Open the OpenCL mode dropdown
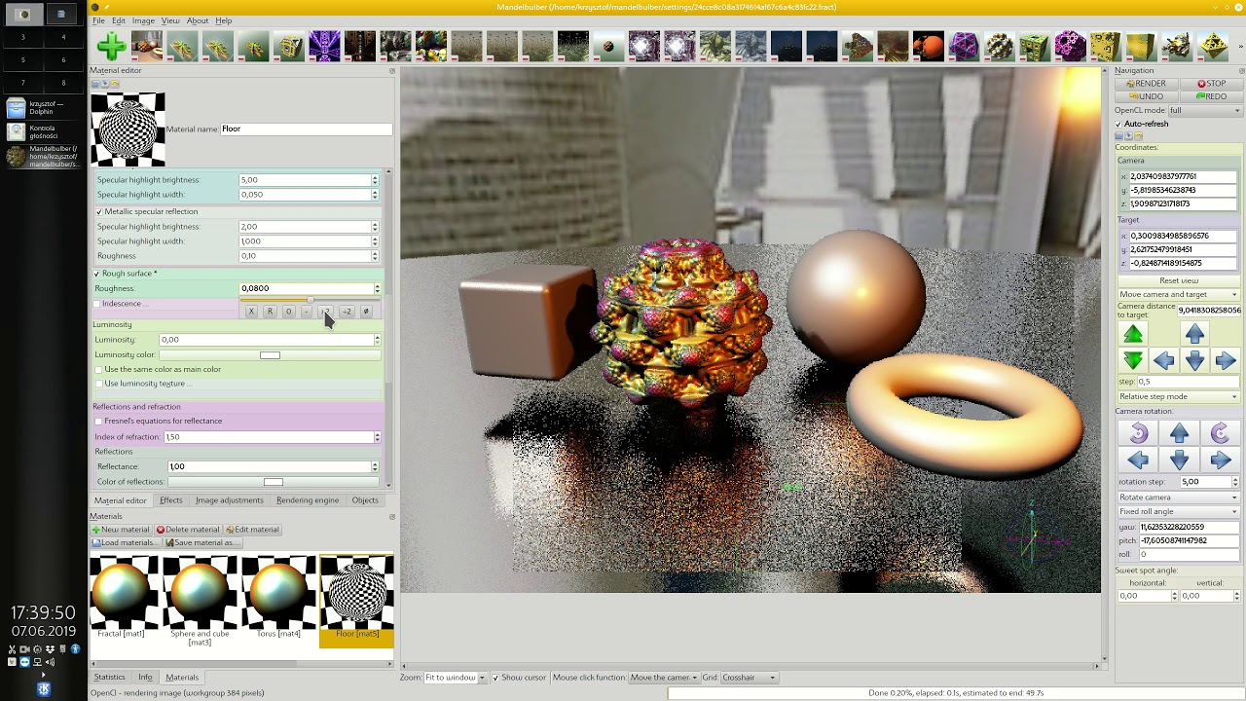This screenshot has width=1246, height=701. click(x=1205, y=110)
